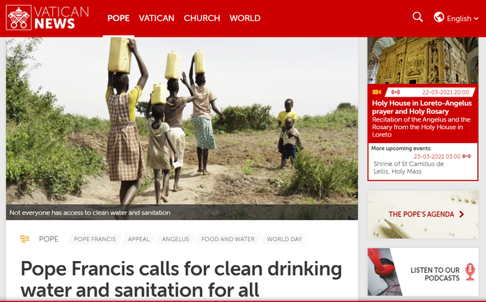486x302 pixels.
Task: Open the VATICAN menu section
Action: tap(157, 18)
